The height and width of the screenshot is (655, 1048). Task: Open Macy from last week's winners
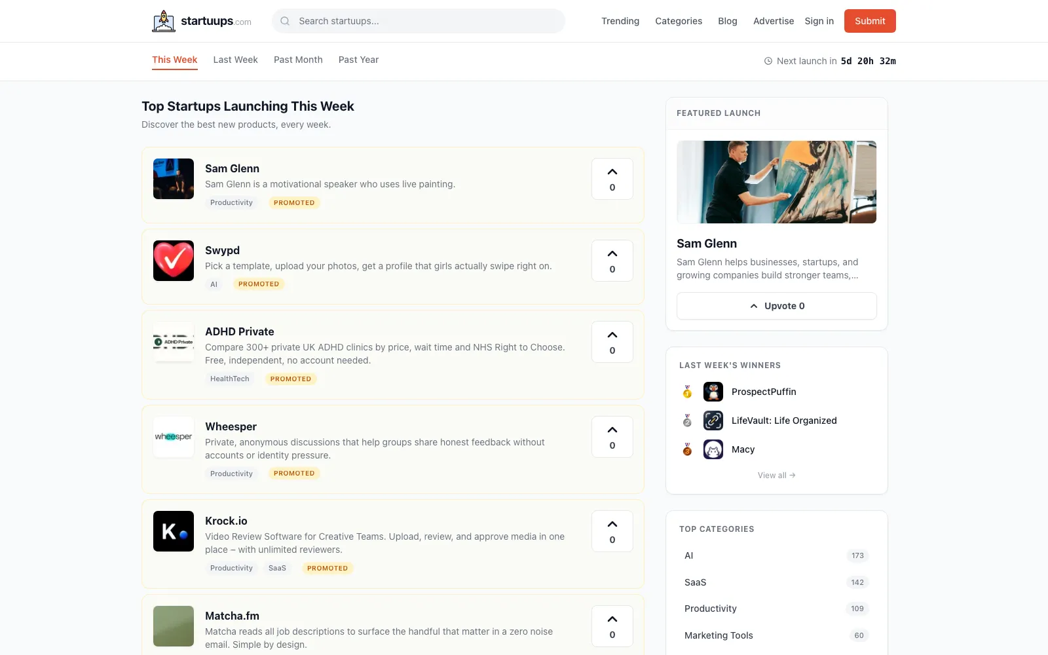743,449
